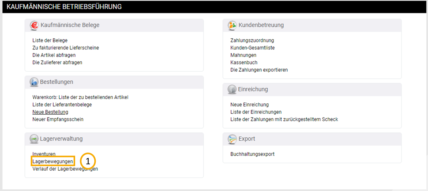Viewport: 428px width, 191px height.
Task: Click the Mahnungen link
Action: tap(243, 55)
